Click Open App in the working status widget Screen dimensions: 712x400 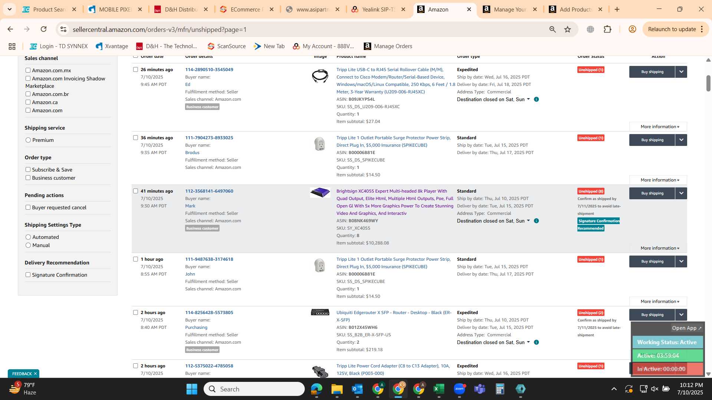[x=686, y=328]
